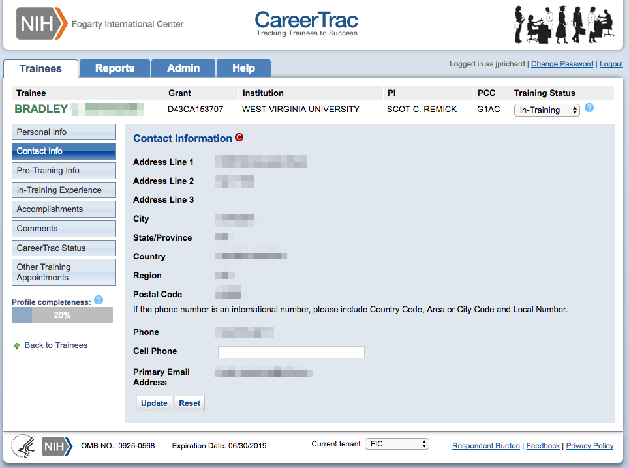The width and height of the screenshot is (629, 468).
Task: Click green back arrow icon
Action: click(x=17, y=346)
